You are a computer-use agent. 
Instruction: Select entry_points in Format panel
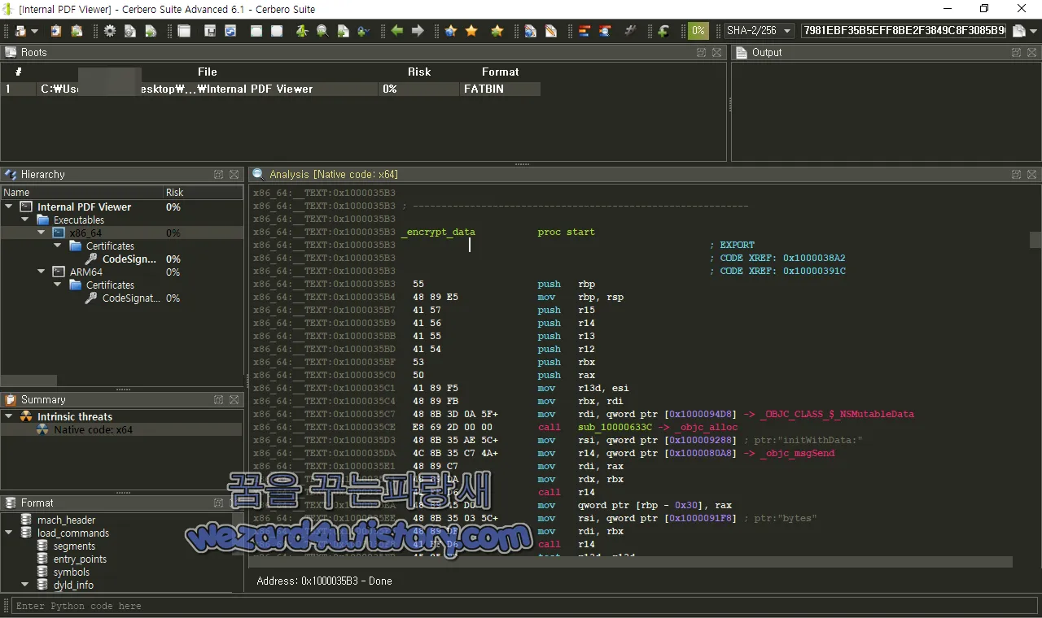(80, 559)
